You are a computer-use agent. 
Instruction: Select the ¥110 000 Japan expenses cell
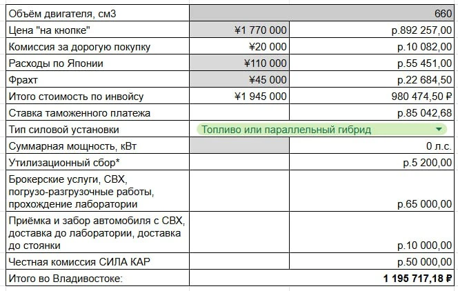239,63
